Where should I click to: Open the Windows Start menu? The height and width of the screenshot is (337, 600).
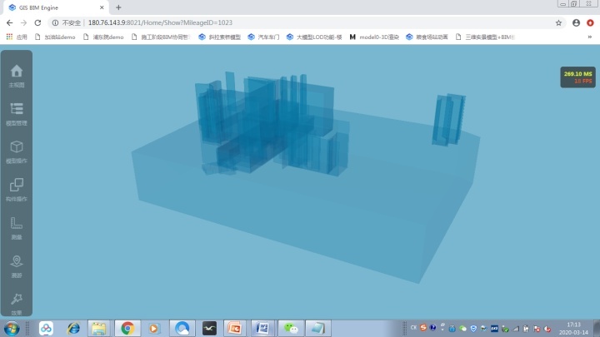click(x=12, y=329)
